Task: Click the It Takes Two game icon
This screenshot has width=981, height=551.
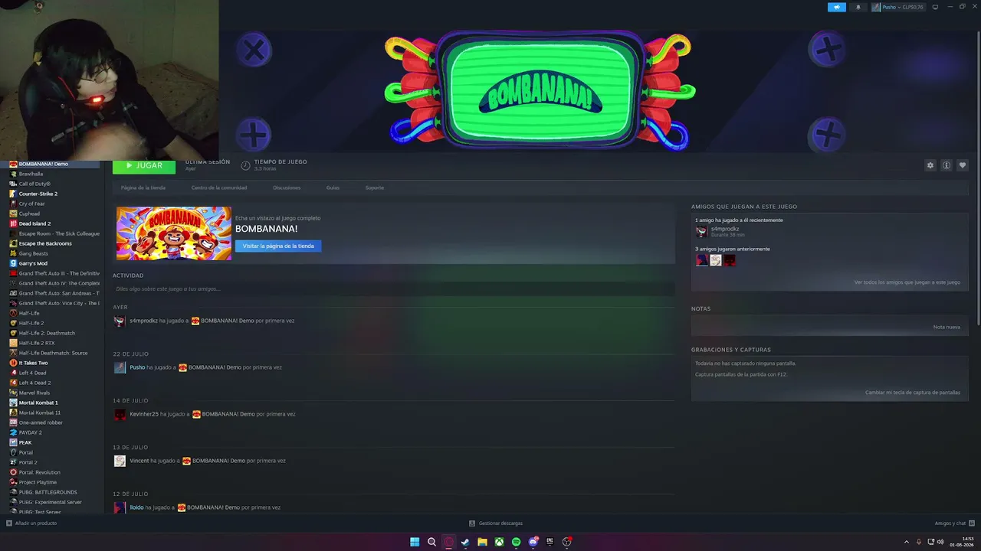Action: (x=13, y=363)
